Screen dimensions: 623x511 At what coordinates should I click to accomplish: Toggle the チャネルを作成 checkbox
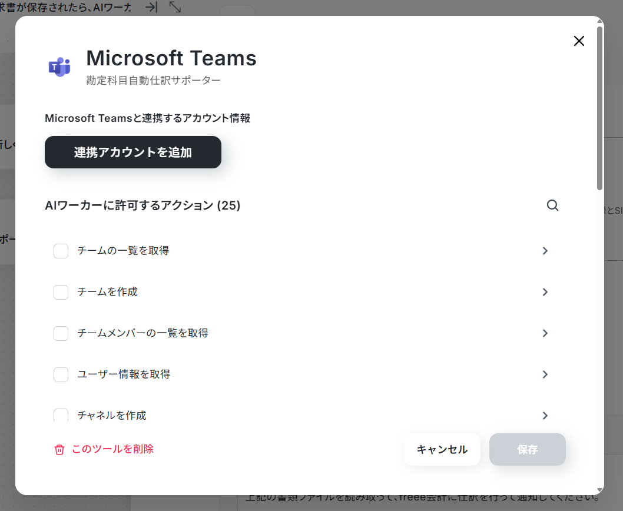(x=61, y=415)
